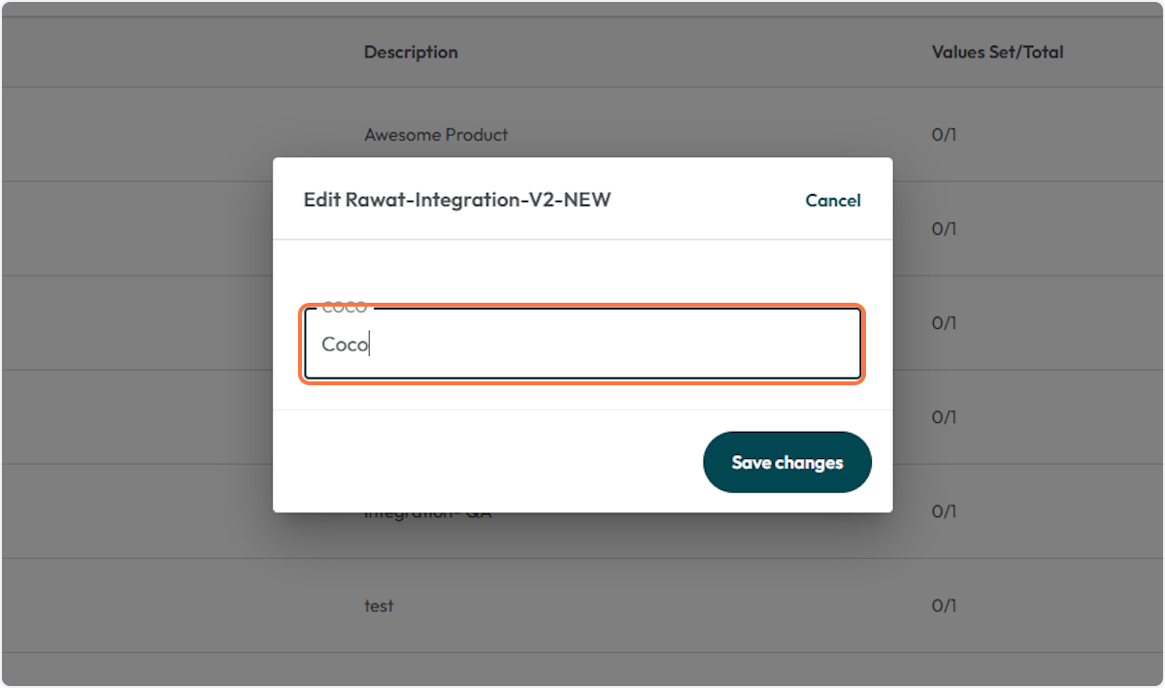Click the 0/1 value beside Integration- QA
The height and width of the screenshot is (688, 1165).
[946, 510]
